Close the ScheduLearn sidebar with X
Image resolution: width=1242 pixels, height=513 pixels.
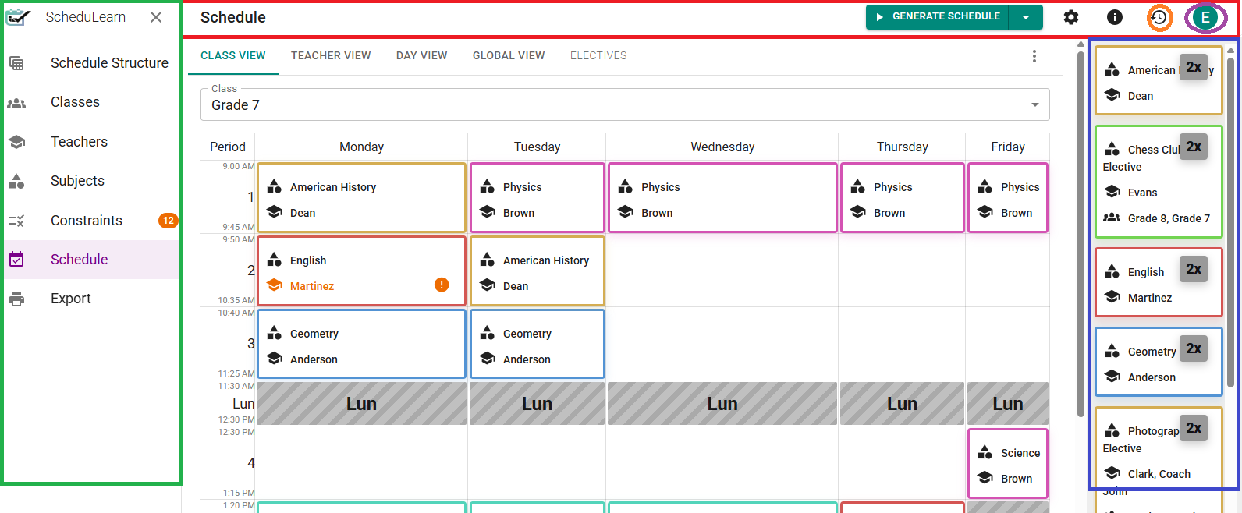[x=156, y=17]
